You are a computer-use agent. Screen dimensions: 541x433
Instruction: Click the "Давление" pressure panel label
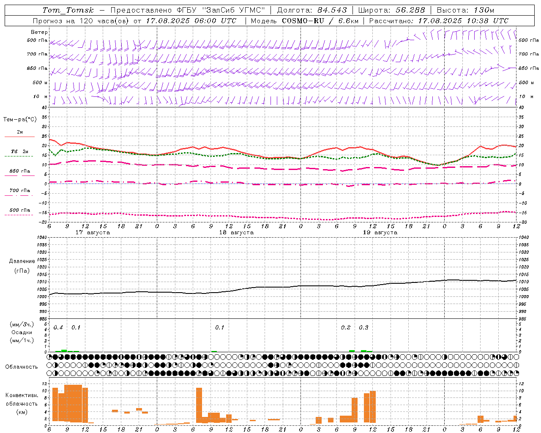tap(22, 261)
